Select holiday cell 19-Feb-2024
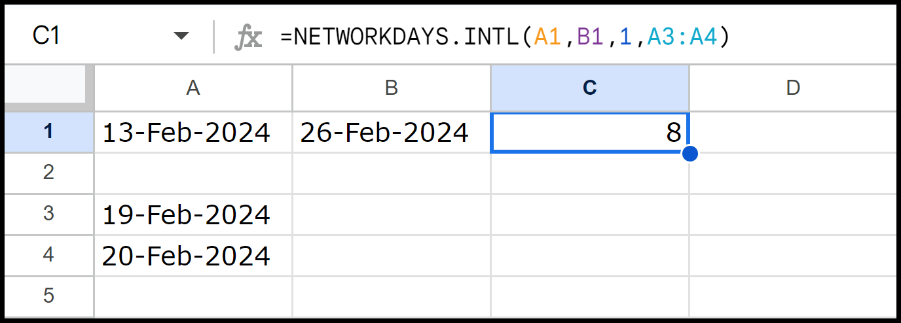 point(193,214)
